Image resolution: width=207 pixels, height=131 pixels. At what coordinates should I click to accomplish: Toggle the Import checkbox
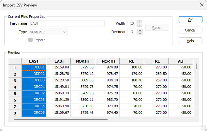tap(31, 40)
